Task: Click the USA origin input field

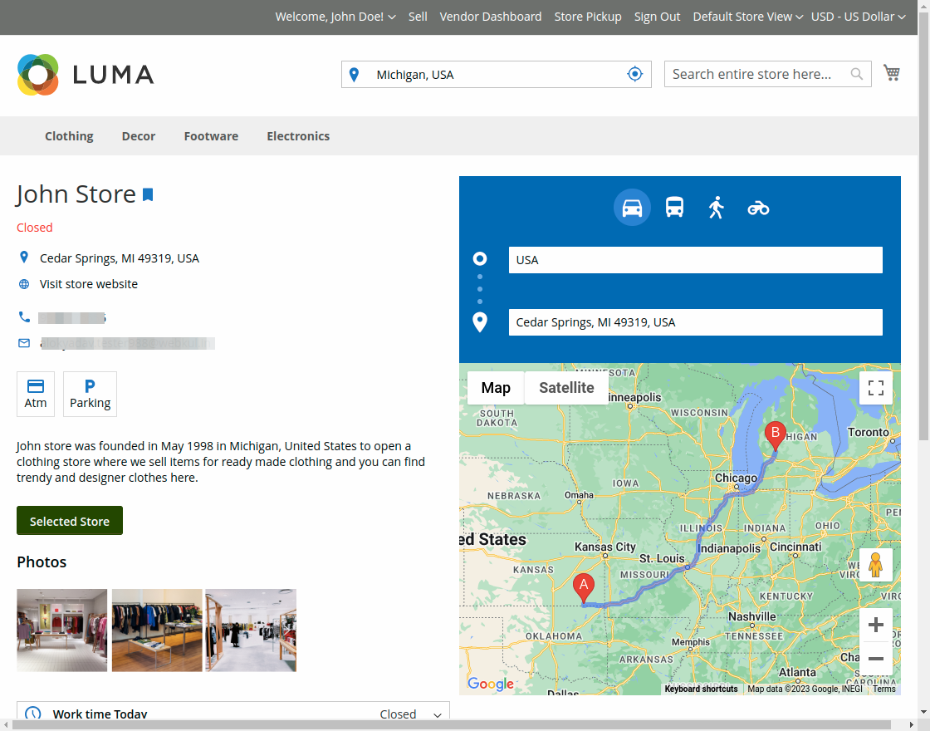Action: click(695, 260)
